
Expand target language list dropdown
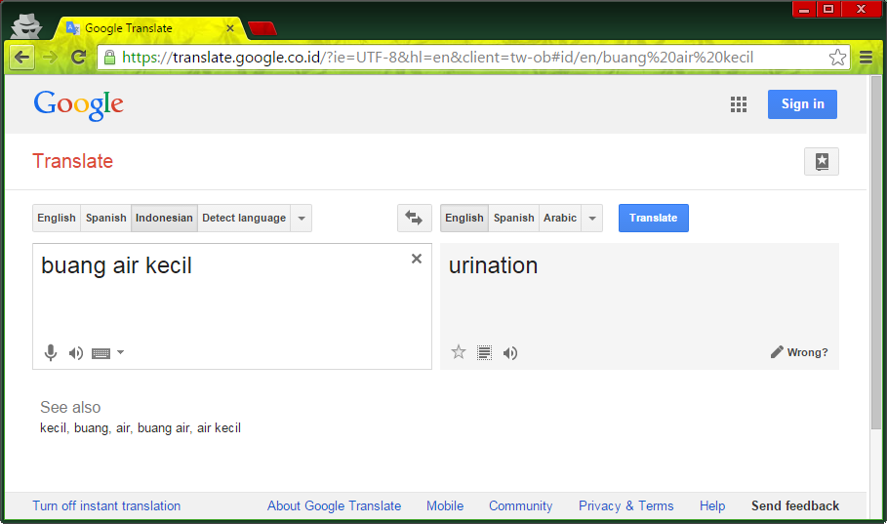(x=592, y=218)
